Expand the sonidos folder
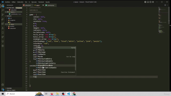 pyautogui.click(x=7, y=26)
